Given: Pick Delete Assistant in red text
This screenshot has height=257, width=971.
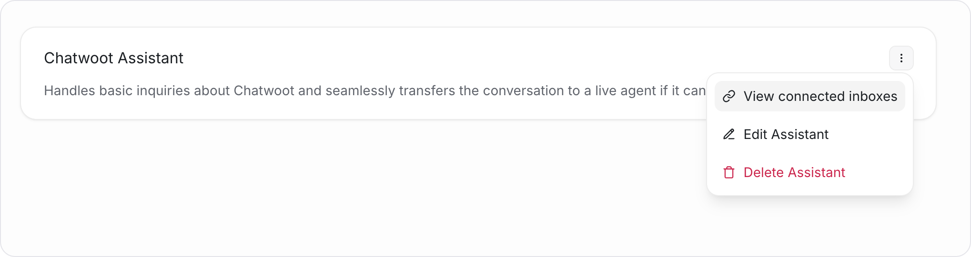Looking at the screenshot, I should [x=810, y=172].
